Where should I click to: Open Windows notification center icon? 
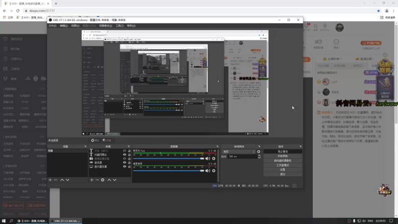(391, 221)
